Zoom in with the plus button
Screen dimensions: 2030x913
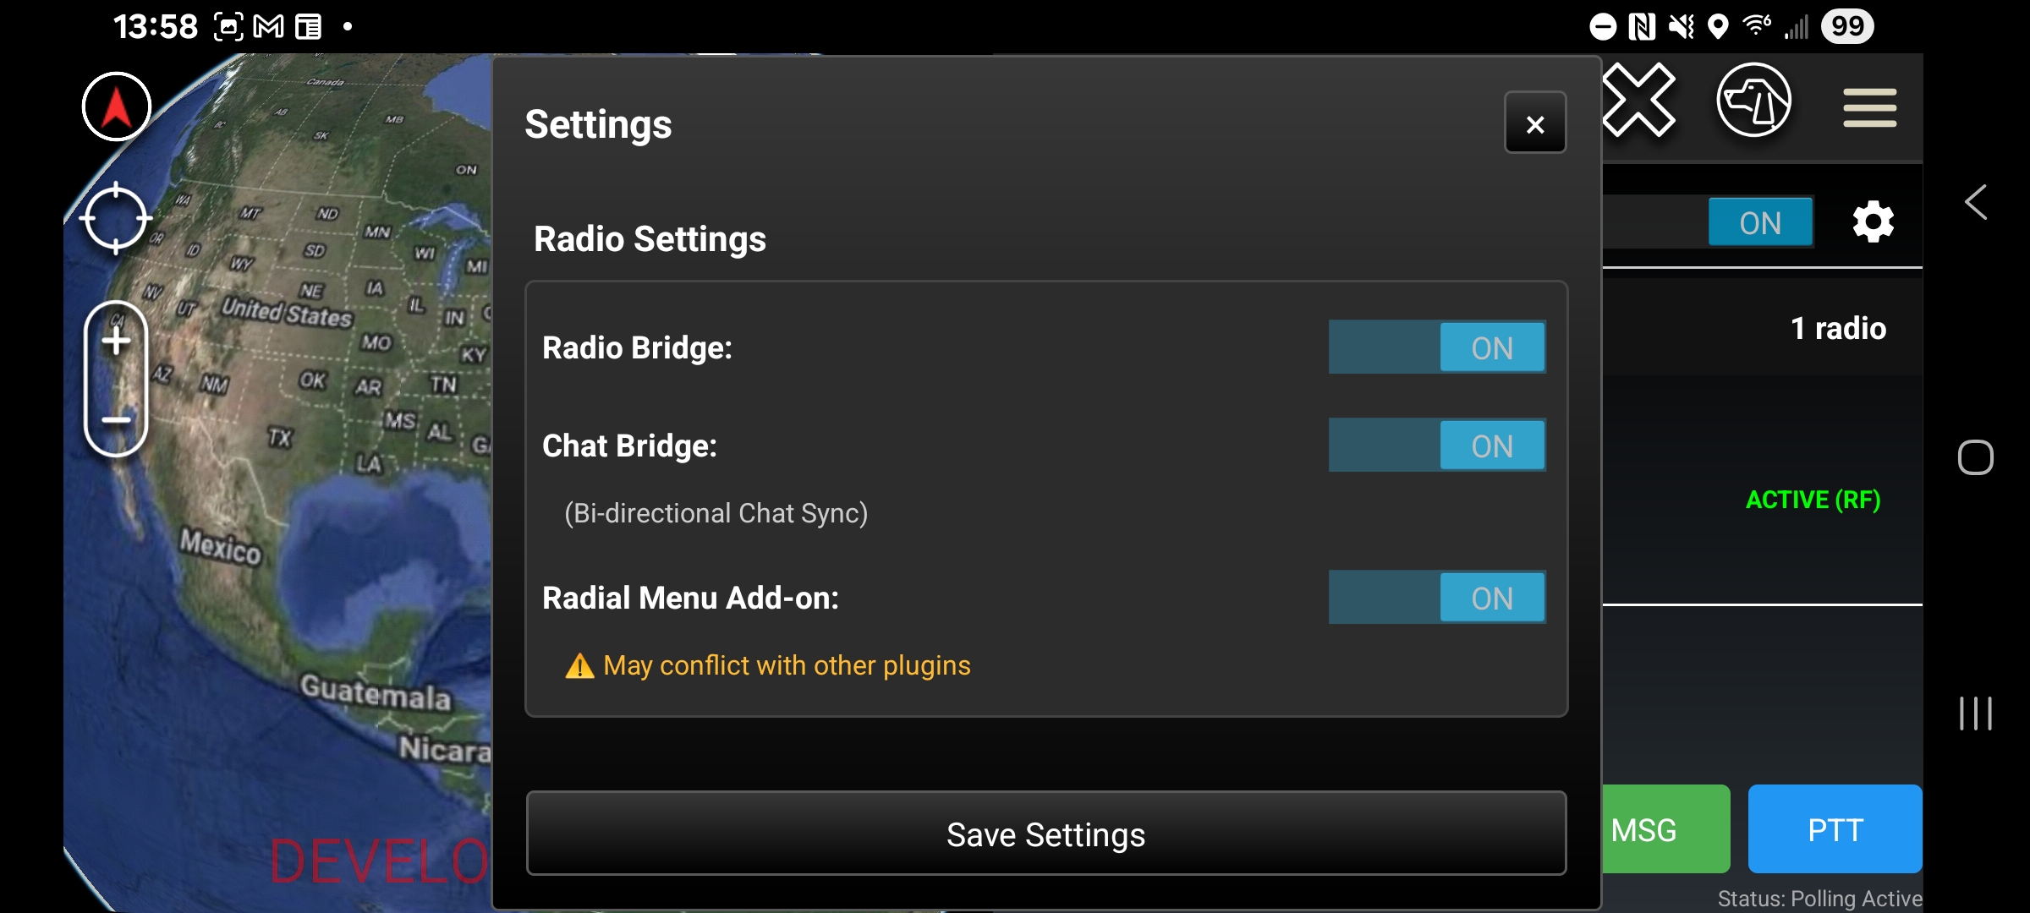tap(116, 342)
